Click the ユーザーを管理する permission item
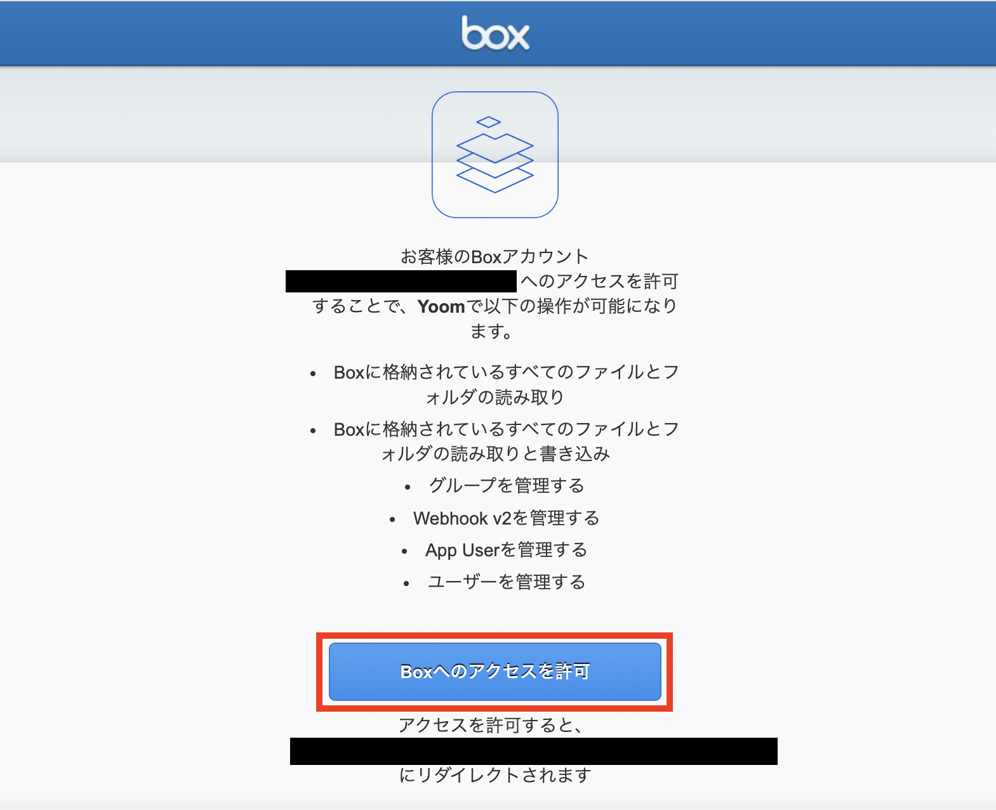996x810 pixels. tap(506, 582)
